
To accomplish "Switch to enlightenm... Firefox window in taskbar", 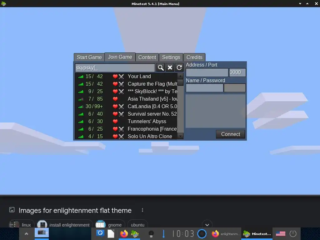I will pos(226,234).
